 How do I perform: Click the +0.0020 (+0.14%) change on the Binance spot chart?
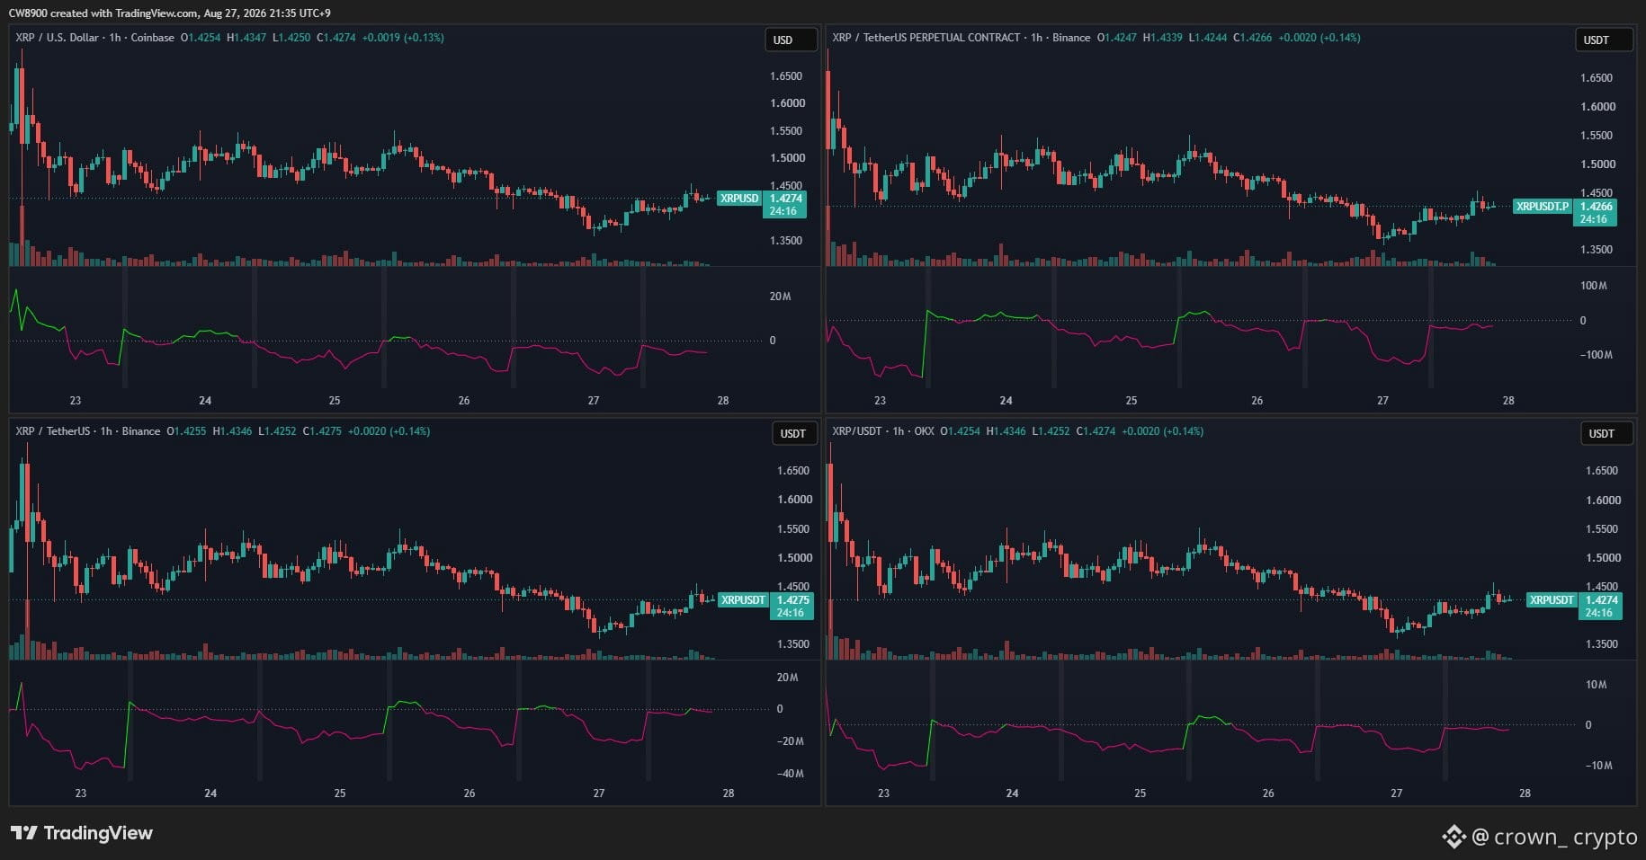pyautogui.click(x=389, y=431)
